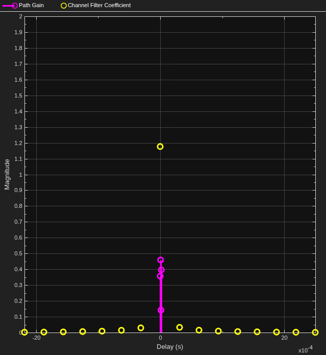Click the x-axis tick label -20
Image resolution: width=326 pixels, height=355 pixels.
tap(36, 338)
